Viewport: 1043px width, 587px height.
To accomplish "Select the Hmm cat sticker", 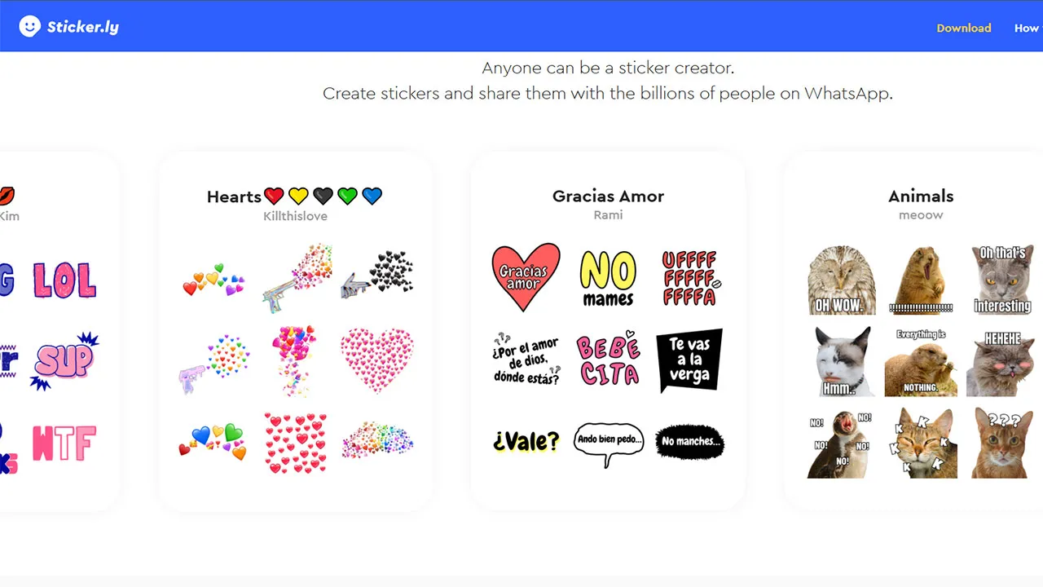I will pyautogui.click(x=842, y=361).
